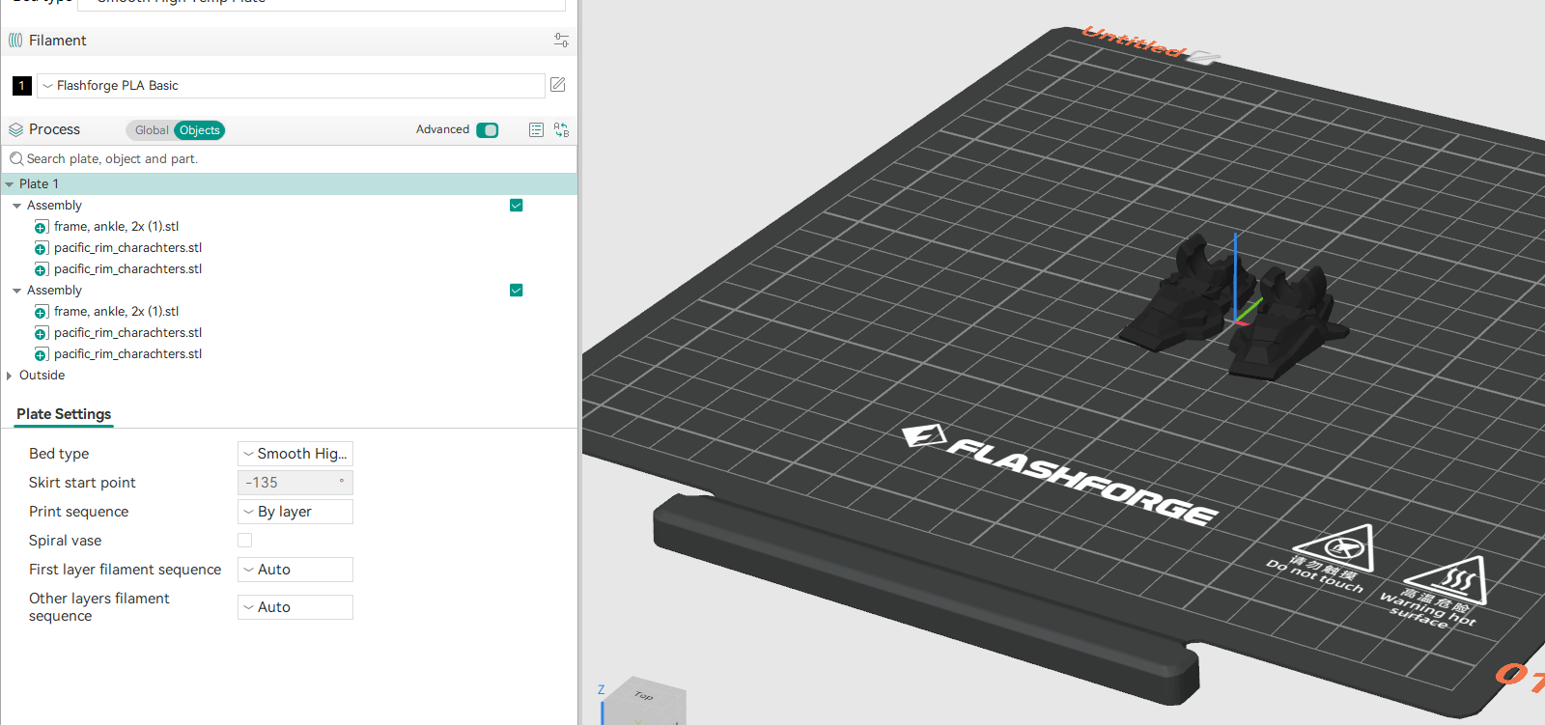Image resolution: width=1545 pixels, height=725 pixels.
Task: Click the compare presets icon
Action: click(561, 129)
